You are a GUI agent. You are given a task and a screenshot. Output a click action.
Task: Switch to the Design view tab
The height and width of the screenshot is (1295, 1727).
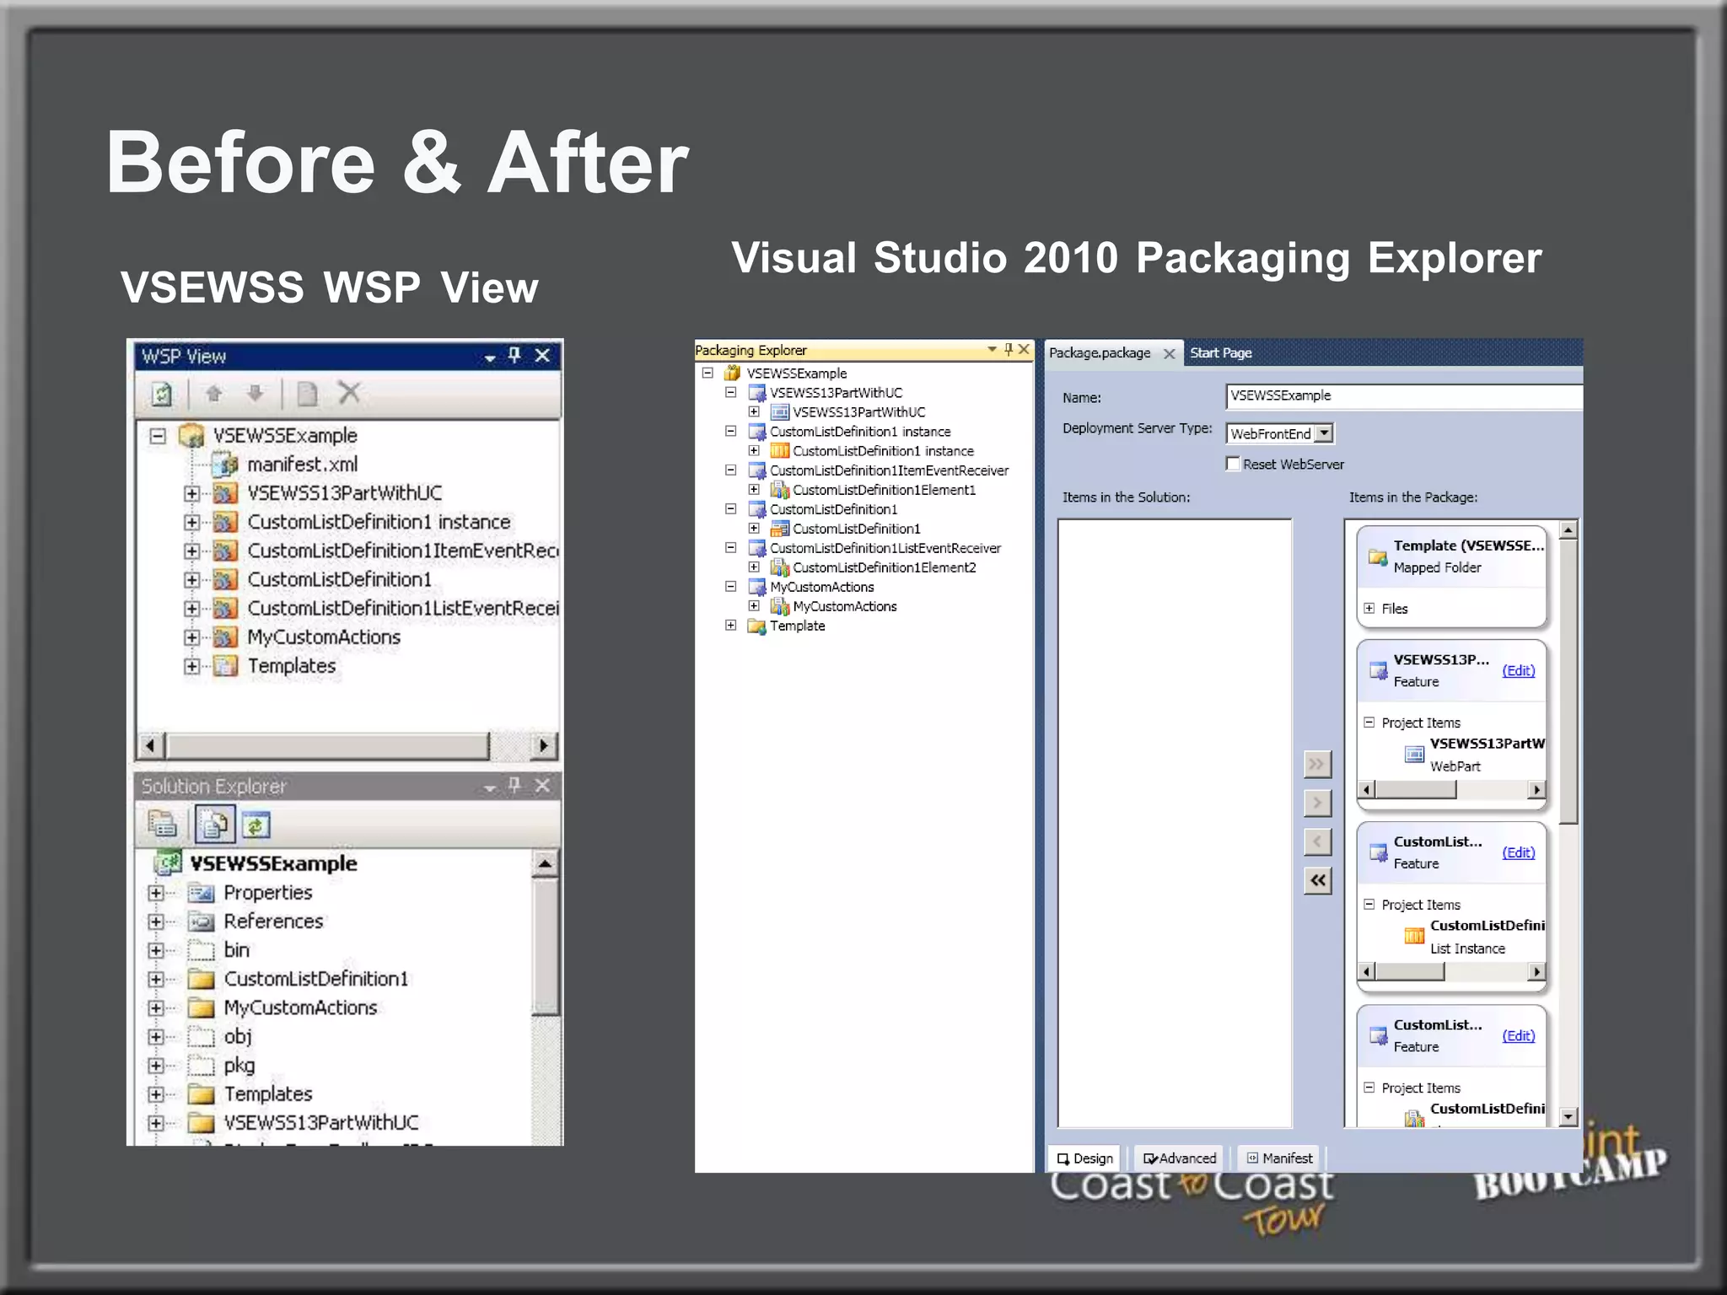tap(1084, 1158)
